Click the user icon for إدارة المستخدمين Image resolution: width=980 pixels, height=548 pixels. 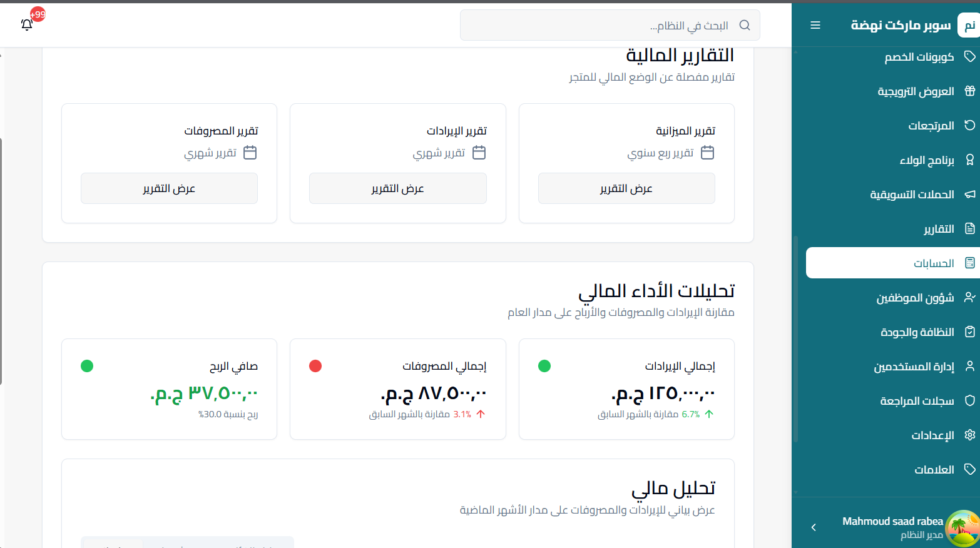[x=969, y=366]
